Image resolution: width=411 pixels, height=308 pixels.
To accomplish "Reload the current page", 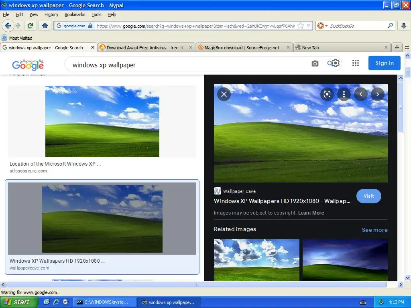I will 31,26.
